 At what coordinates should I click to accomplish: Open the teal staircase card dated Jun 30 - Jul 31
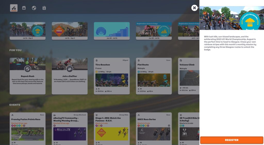pos(112,31)
